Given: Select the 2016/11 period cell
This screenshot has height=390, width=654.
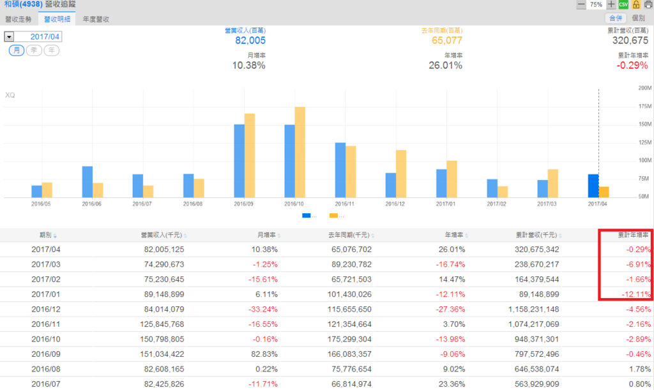Looking at the screenshot, I should click(46, 325).
